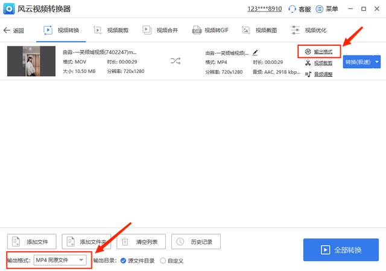386x271 pixels.
Task: Select the 源文件目录 radio option
Action: click(123, 260)
